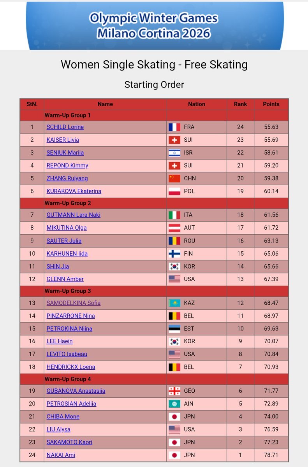Open visited SAMODELKINA Sofia link
Viewport: 308px width, 467px height.
click(74, 303)
